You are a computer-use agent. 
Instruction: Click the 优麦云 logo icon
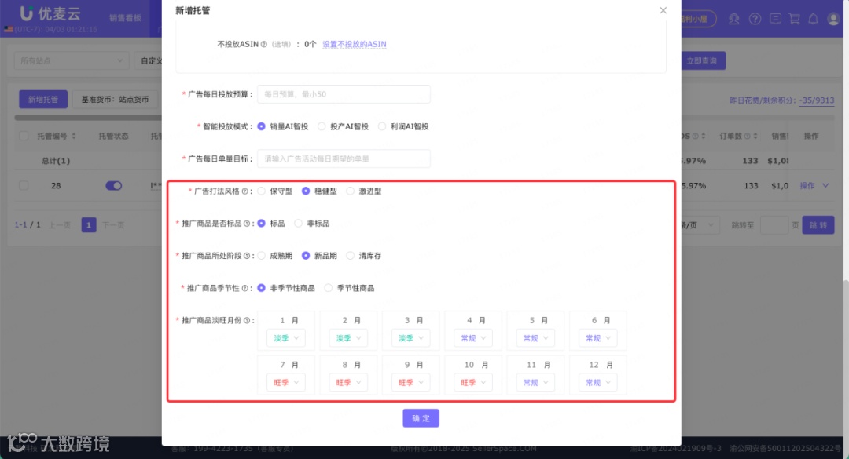[28, 13]
